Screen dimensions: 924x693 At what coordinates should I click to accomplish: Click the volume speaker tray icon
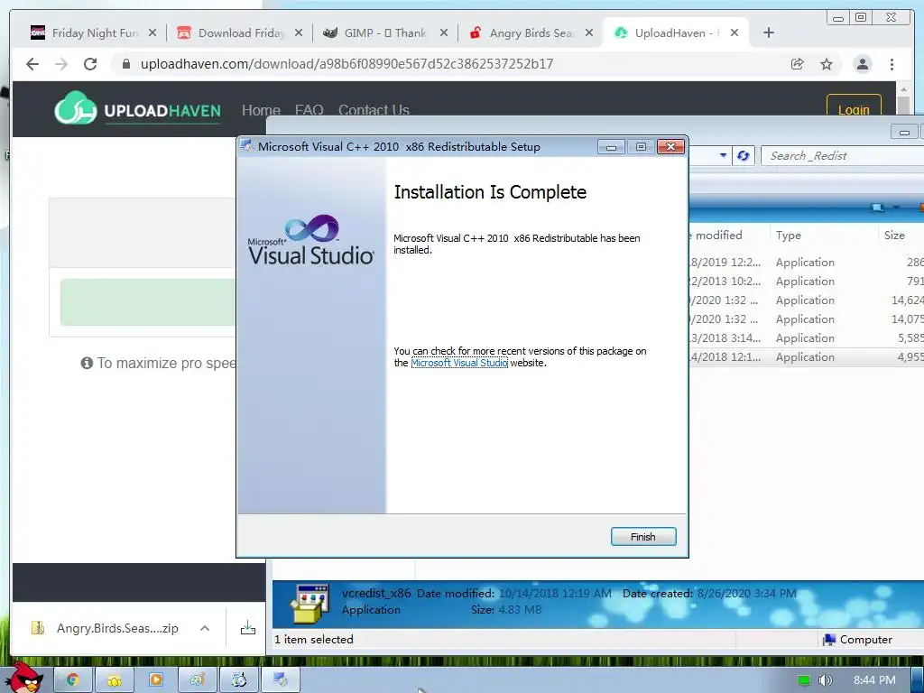pyautogui.click(x=825, y=680)
